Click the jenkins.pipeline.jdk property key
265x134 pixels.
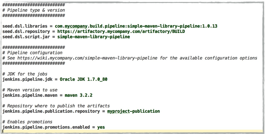[x=27, y=79]
